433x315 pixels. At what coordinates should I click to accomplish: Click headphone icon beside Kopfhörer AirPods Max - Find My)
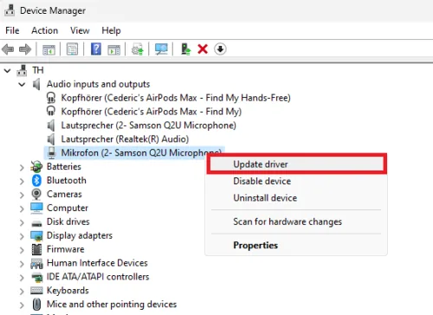pyautogui.click(x=51, y=112)
